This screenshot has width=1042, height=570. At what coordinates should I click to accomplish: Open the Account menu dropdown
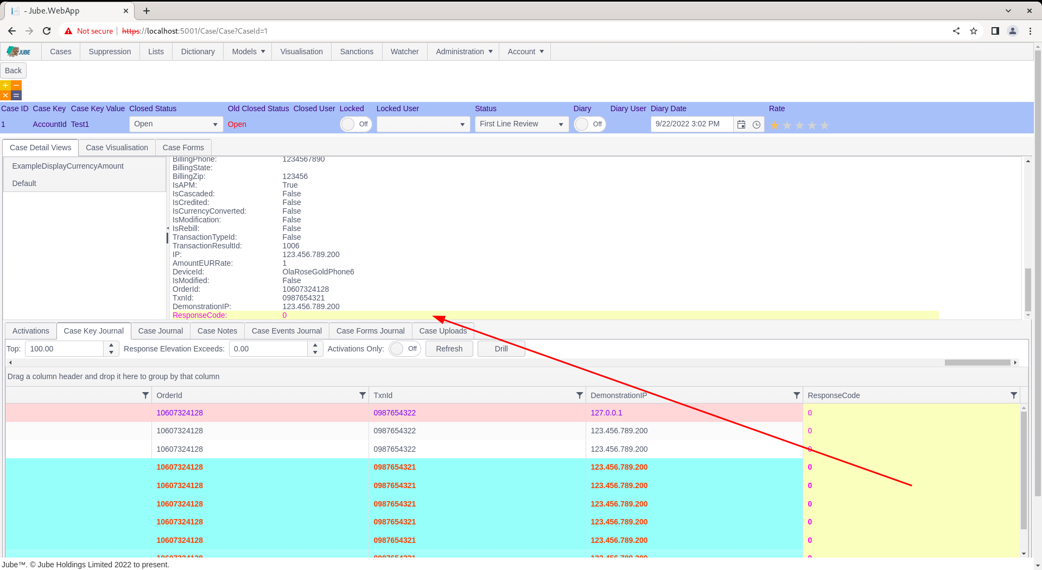525,52
